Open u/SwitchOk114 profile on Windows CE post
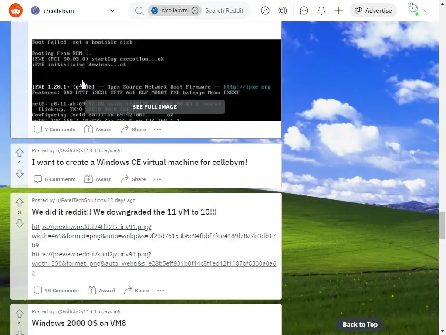The image size is (446, 335). coord(74,150)
